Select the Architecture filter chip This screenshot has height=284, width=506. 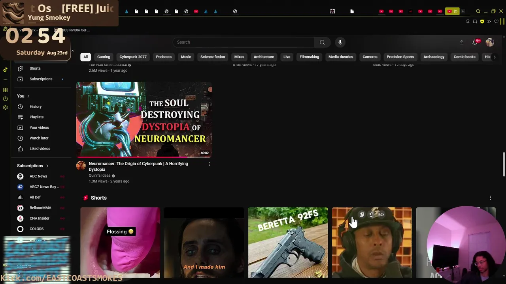click(x=264, y=57)
